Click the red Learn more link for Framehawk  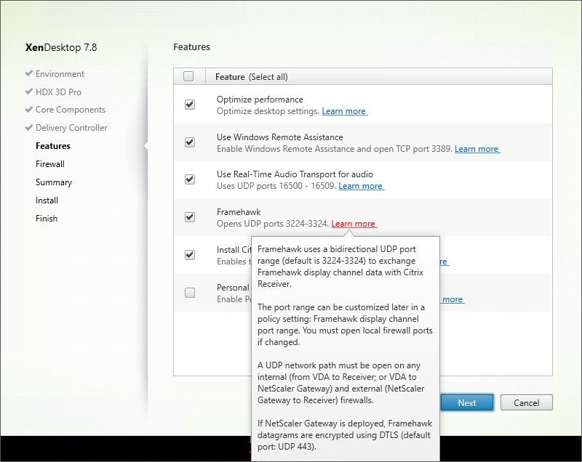click(x=354, y=224)
